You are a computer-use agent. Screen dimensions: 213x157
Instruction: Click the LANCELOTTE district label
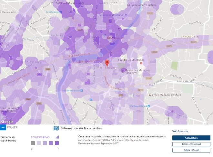point(190,37)
